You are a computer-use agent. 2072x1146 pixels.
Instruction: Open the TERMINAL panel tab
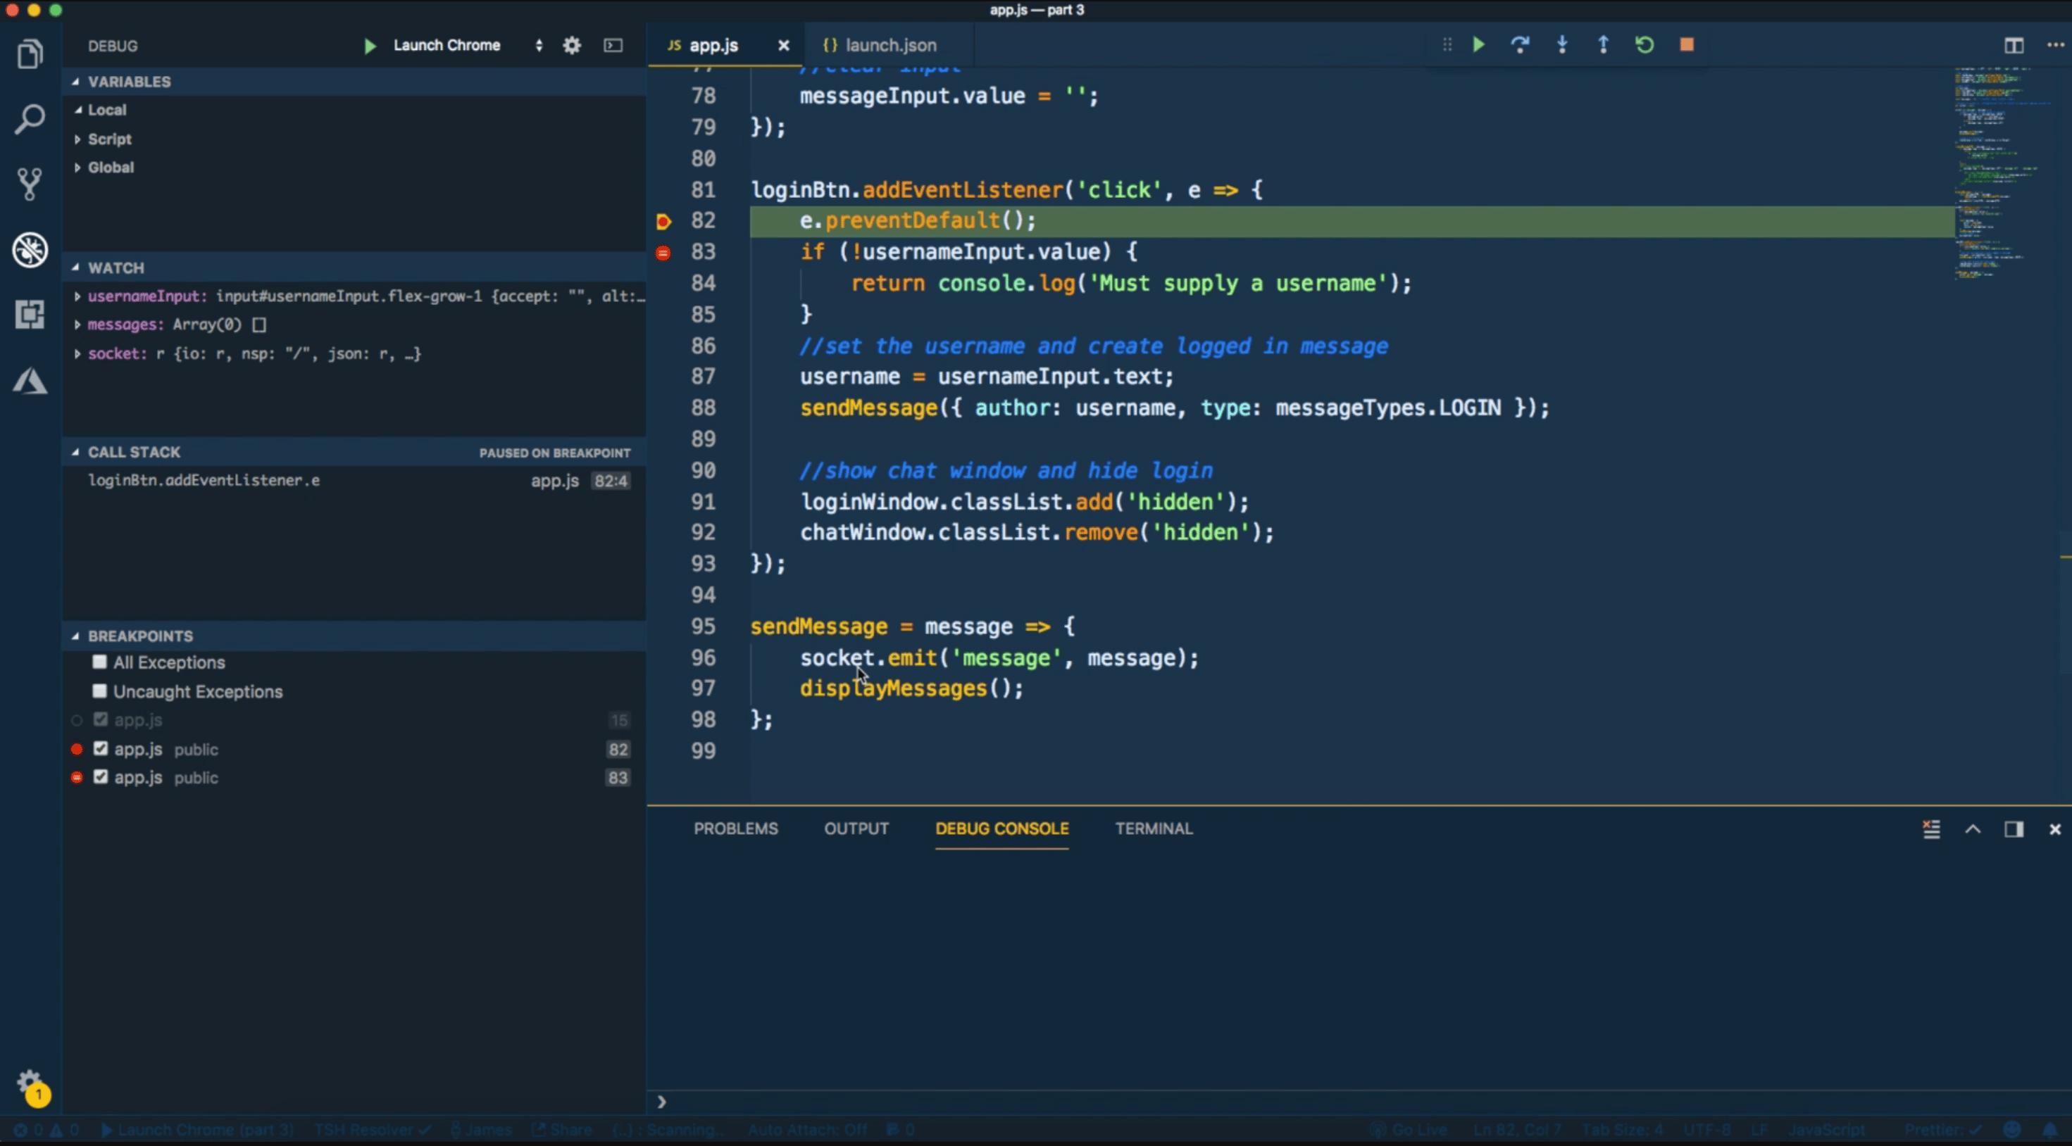click(1154, 829)
